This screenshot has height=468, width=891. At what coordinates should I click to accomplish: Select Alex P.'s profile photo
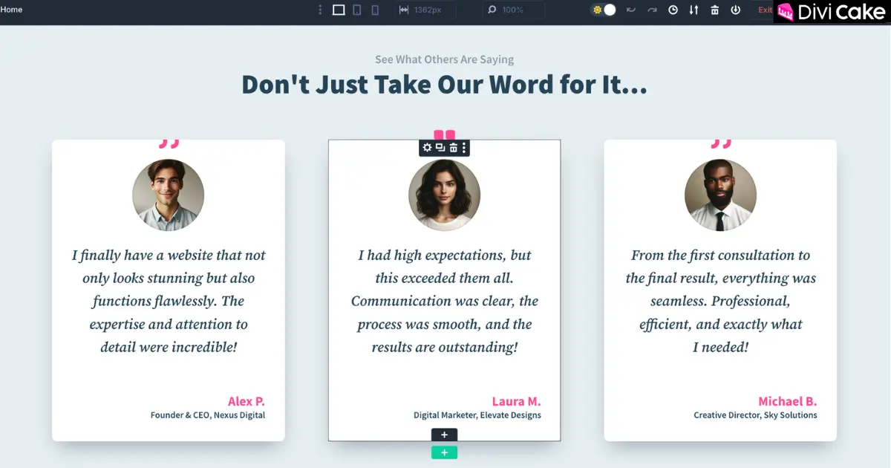(168, 195)
